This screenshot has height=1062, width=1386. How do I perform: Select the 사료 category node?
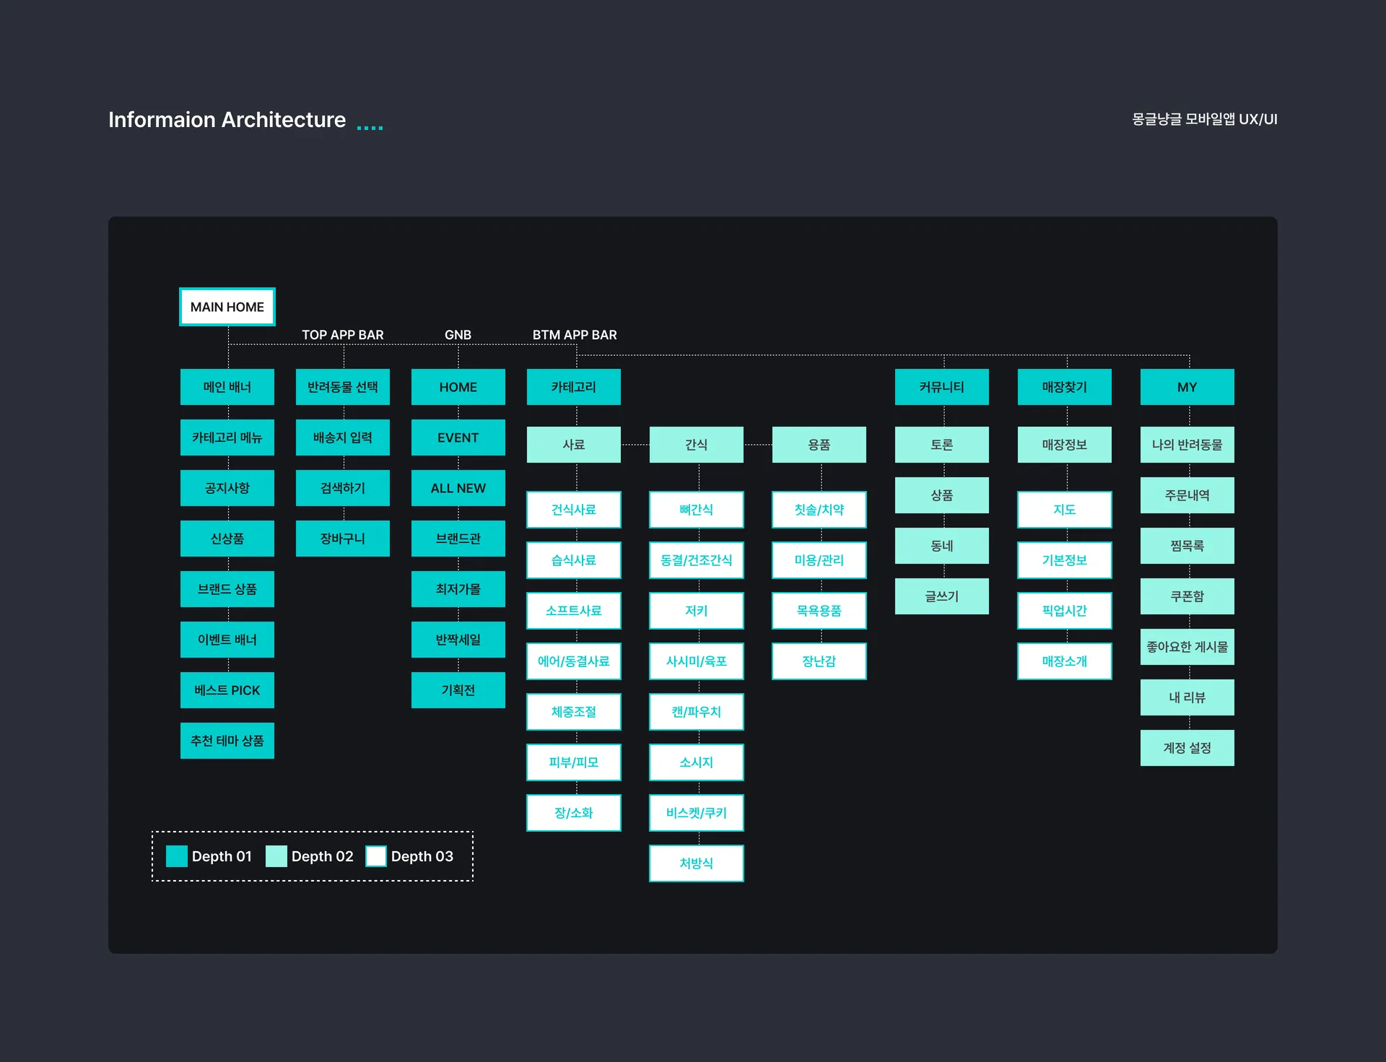point(574,445)
